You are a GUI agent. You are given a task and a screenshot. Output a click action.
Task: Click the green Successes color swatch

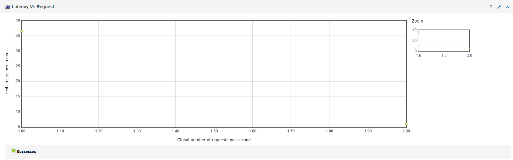click(13, 151)
